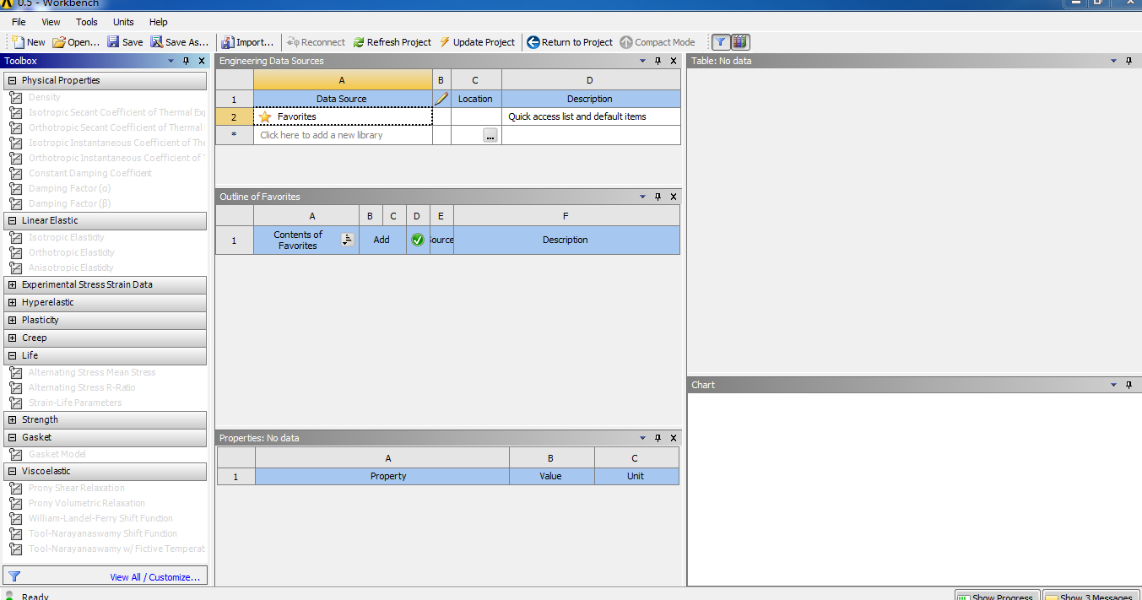
Task: Open the Properties panel dropdown arrow
Action: 643,438
